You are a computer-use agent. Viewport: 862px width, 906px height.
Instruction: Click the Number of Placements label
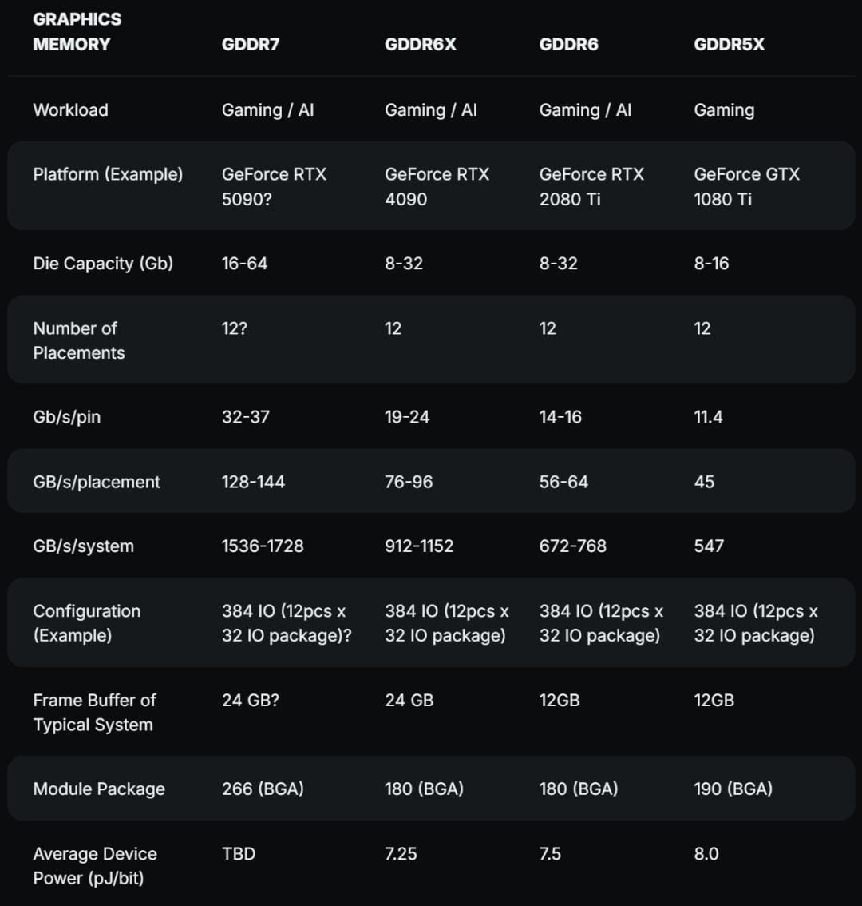[x=79, y=340]
